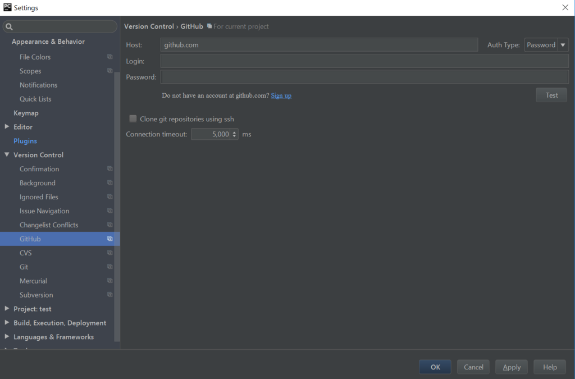Click the project-level icon beside Subversion

[109, 295]
